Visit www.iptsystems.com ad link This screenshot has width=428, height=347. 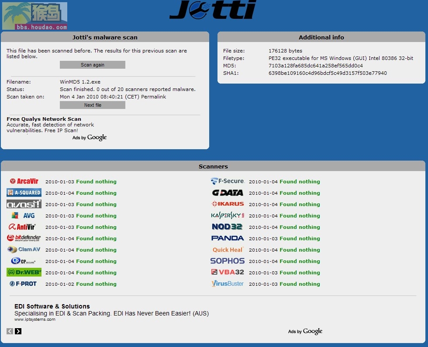click(x=35, y=319)
